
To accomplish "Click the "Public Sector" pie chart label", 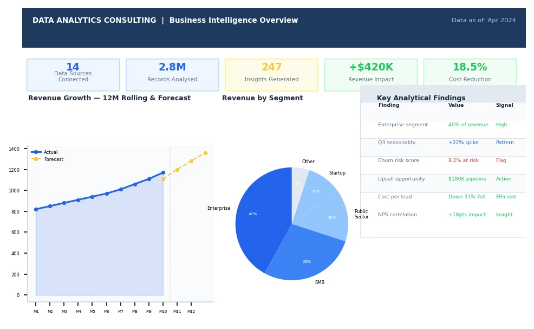I will click(x=361, y=214).
